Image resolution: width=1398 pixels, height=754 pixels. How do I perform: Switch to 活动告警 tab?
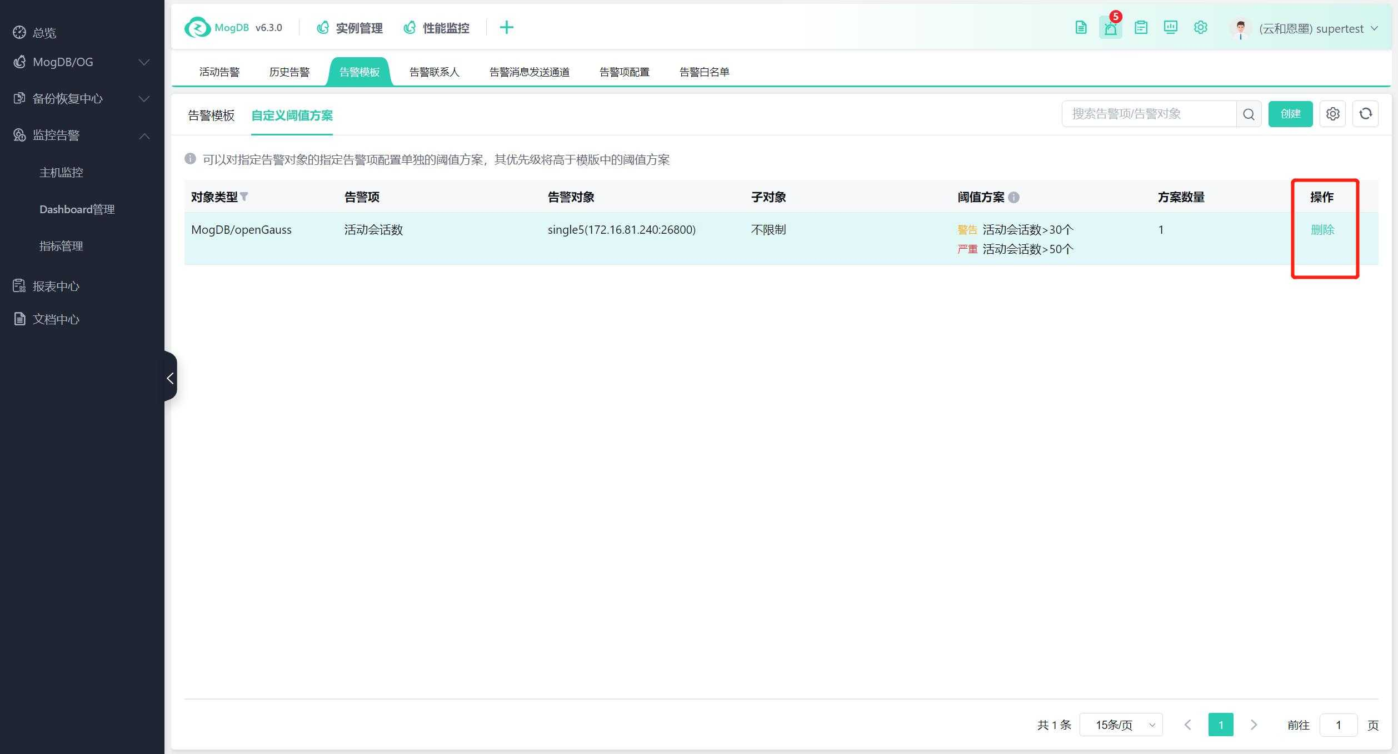pos(219,72)
